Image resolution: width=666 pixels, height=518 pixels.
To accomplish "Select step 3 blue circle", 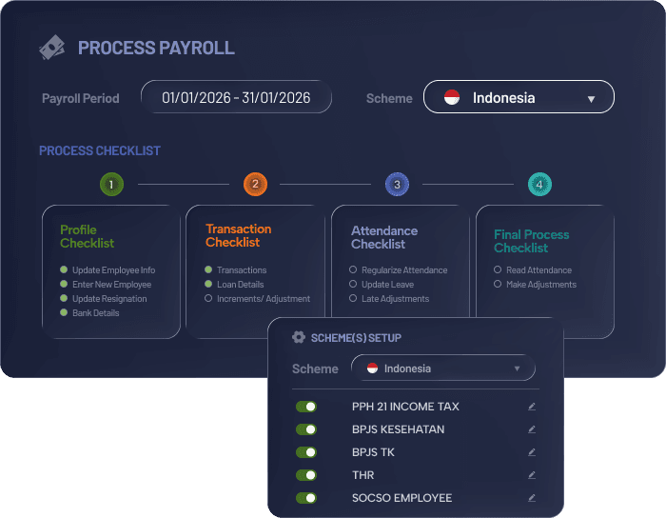I will [397, 185].
